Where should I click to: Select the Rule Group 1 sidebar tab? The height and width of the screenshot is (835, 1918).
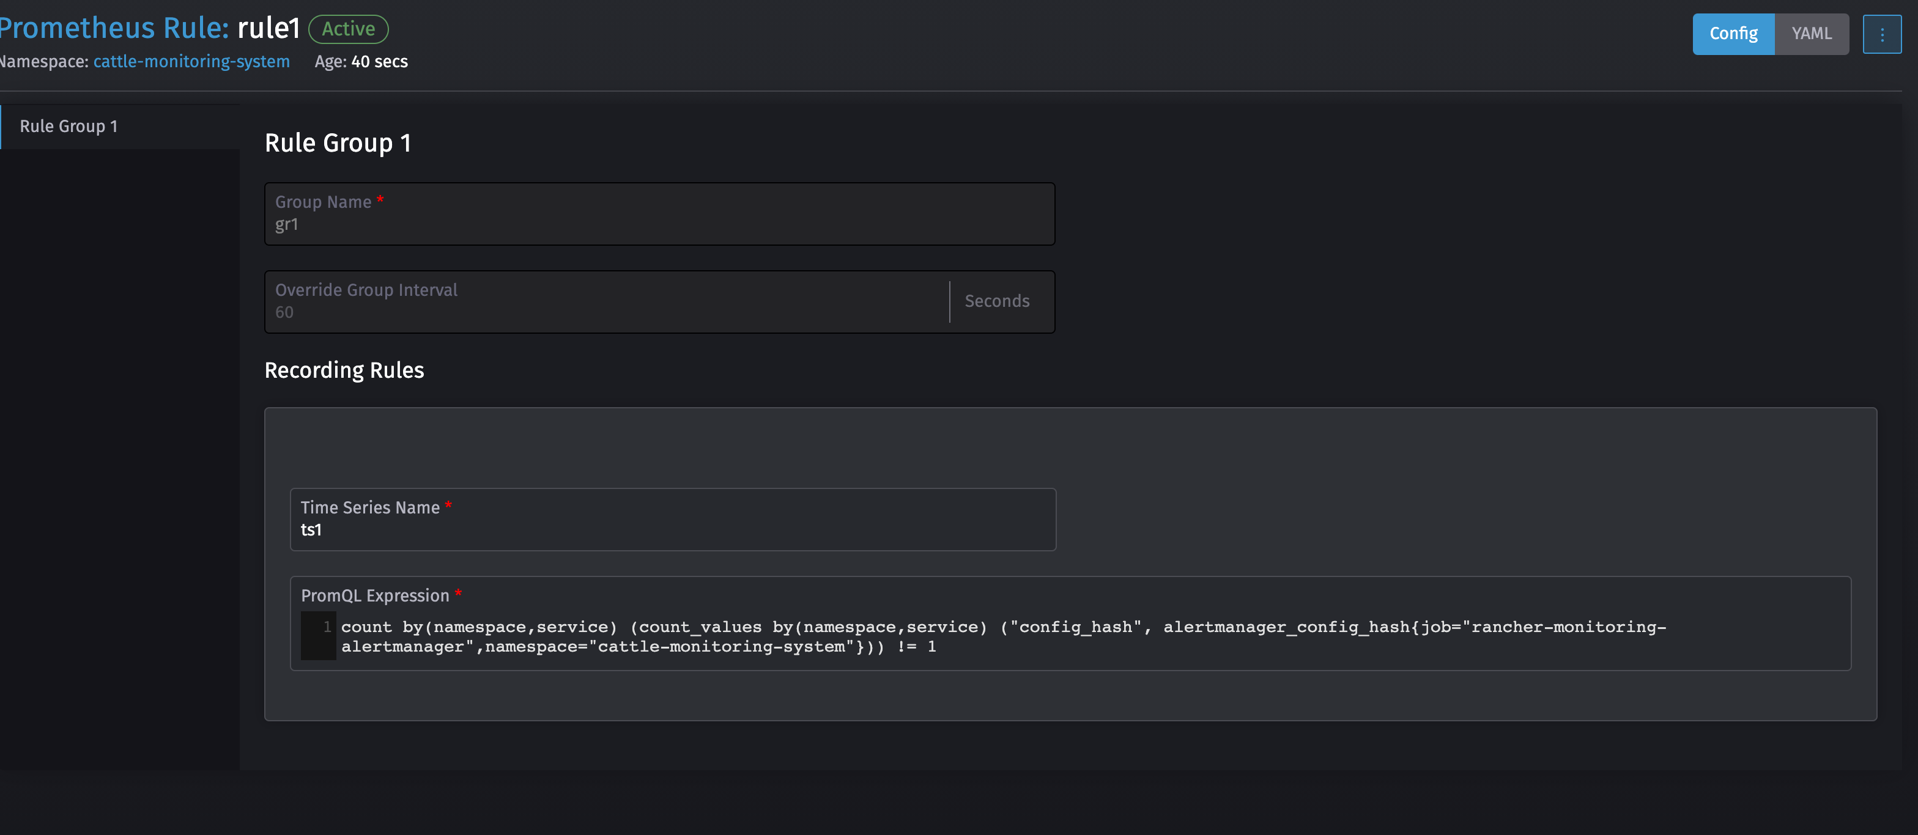(120, 127)
